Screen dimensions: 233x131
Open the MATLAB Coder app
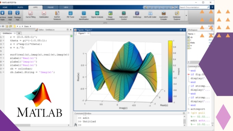(150, 15)
